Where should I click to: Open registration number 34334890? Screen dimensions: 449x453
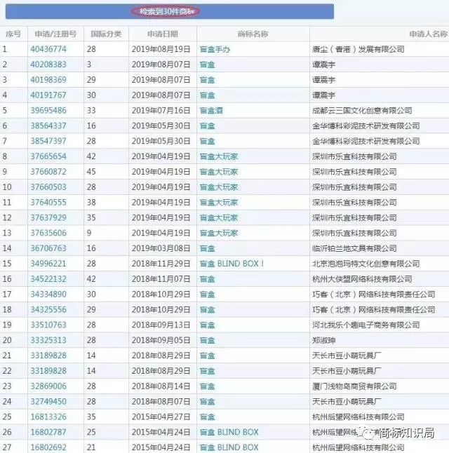pos(48,294)
